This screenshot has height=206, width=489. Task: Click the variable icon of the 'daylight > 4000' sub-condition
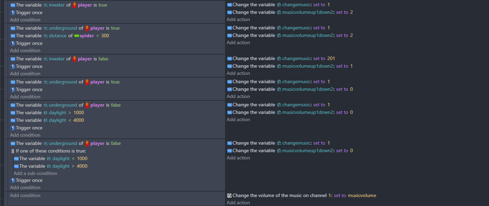[x=16, y=166]
